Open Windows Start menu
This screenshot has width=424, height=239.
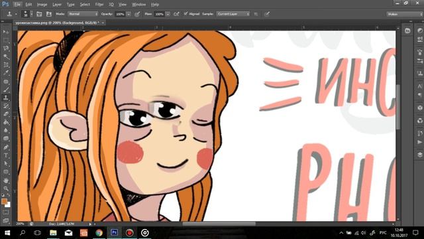(7, 233)
